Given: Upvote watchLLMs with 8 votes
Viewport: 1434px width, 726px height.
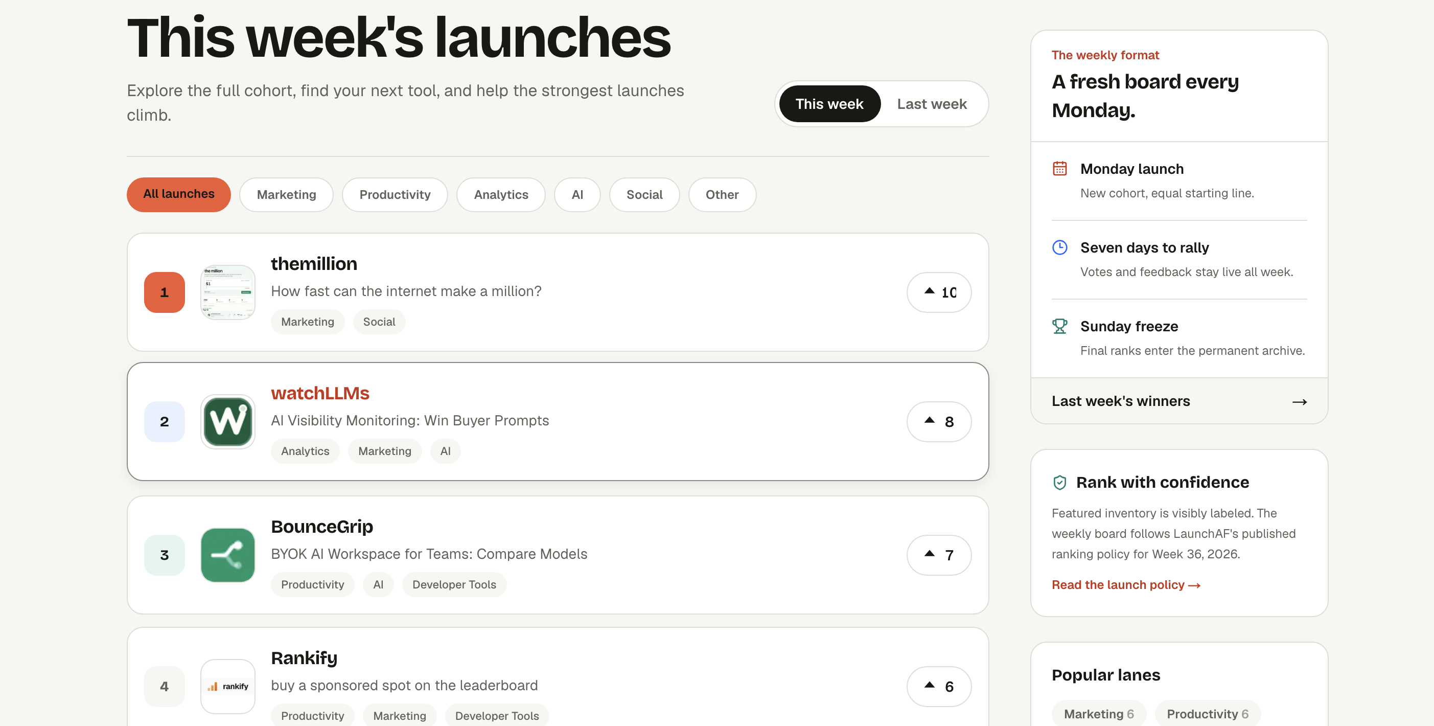Looking at the screenshot, I should click(939, 421).
